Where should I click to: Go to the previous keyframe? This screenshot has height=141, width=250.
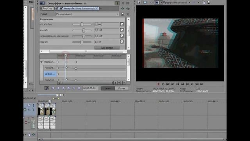(58, 88)
